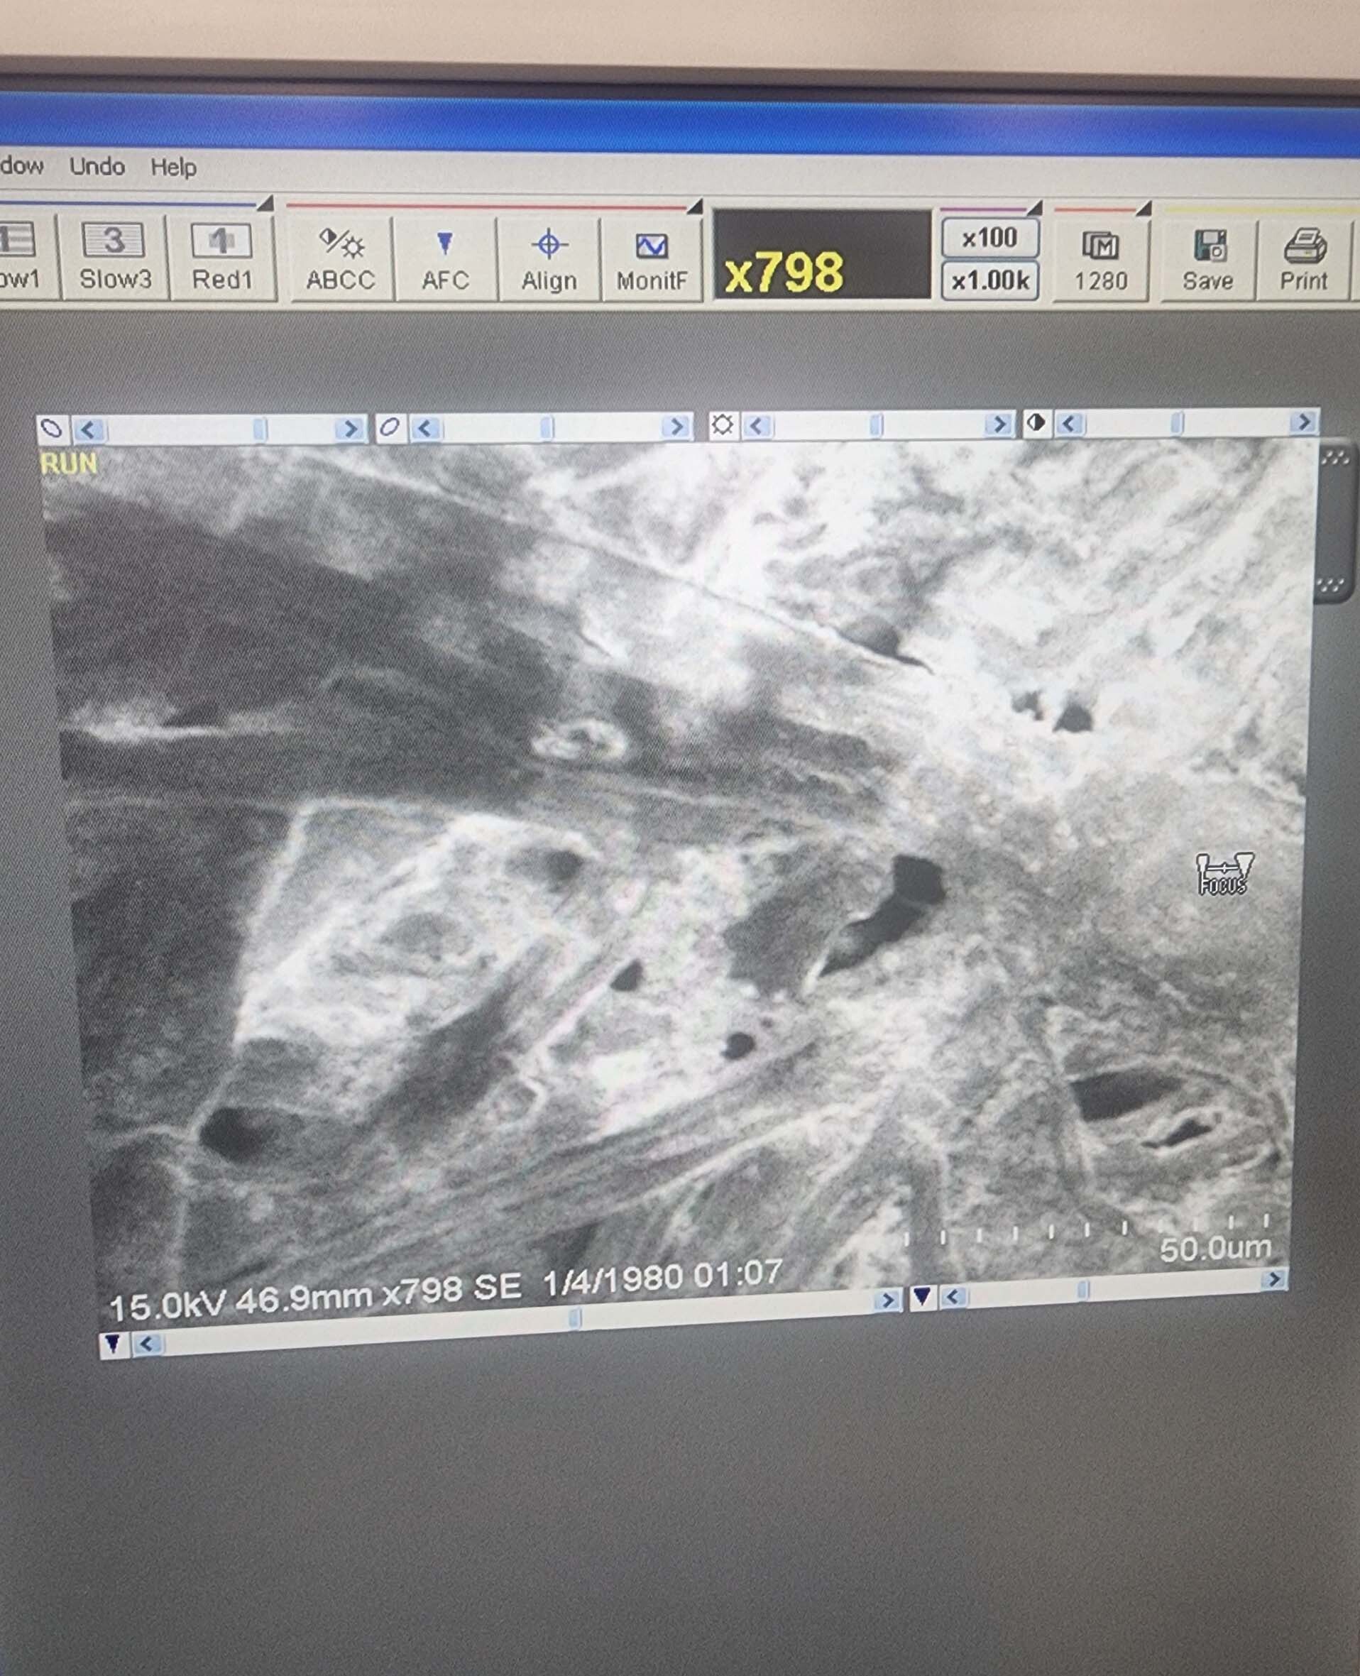Click focus triangle icon under the kV line

[113, 1344]
